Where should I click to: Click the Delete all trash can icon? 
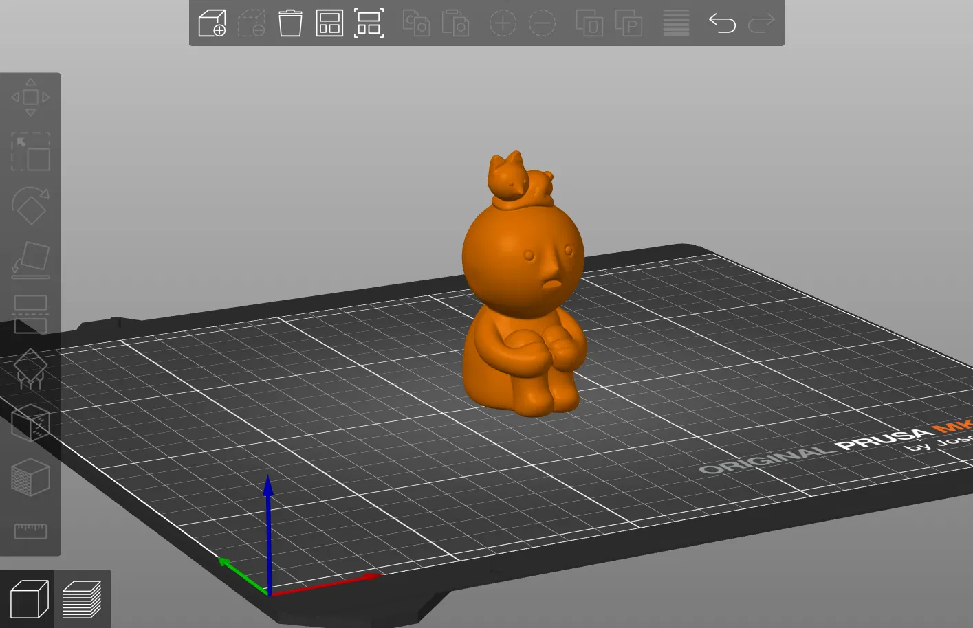290,23
